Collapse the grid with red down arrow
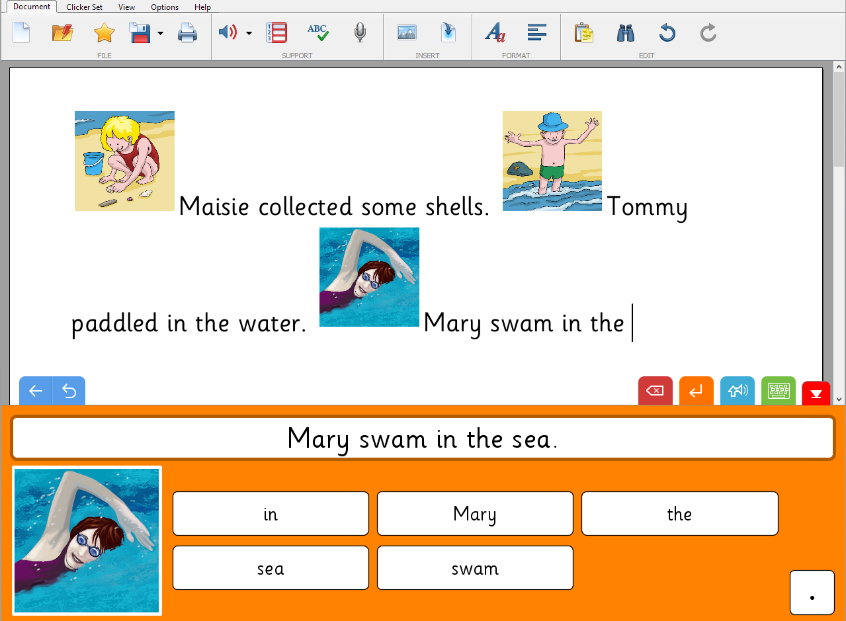846x621 pixels. tap(816, 393)
